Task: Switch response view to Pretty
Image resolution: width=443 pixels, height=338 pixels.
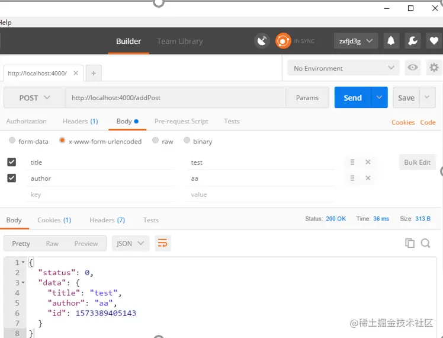Action: [21, 244]
